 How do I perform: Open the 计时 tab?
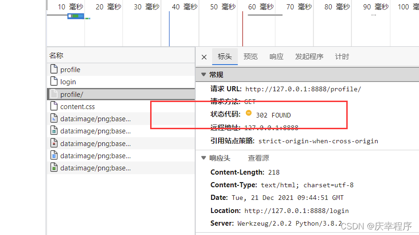point(342,57)
